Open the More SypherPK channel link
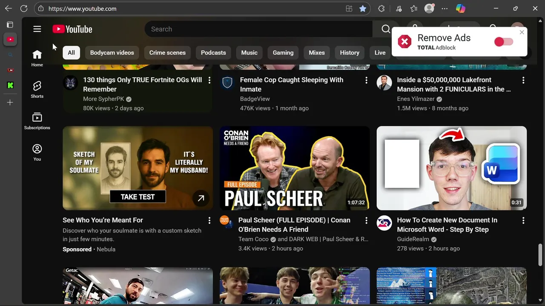 click(103, 99)
